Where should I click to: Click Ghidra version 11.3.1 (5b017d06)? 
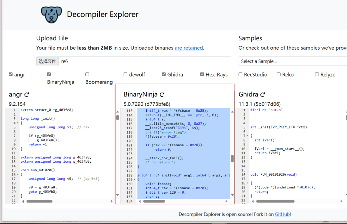click(259, 104)
